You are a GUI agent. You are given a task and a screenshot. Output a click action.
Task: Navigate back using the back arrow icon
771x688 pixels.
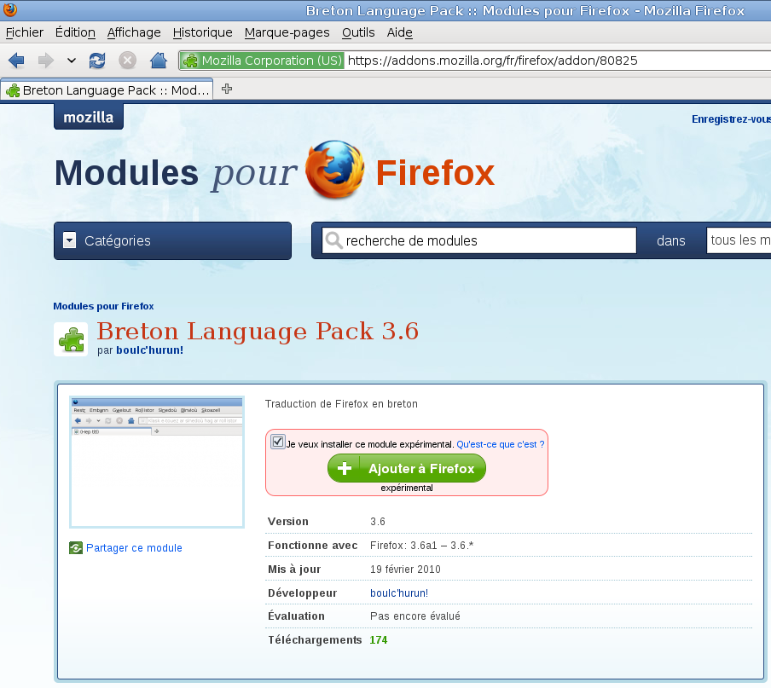[14, 61]
